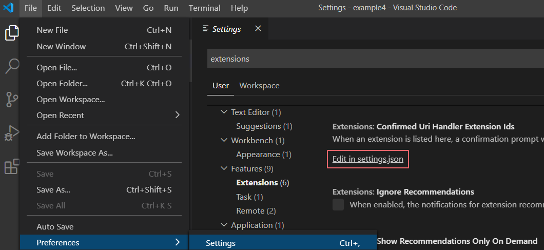
Task: Collapse the Application settings group
Action: click(x=223, y=225)
